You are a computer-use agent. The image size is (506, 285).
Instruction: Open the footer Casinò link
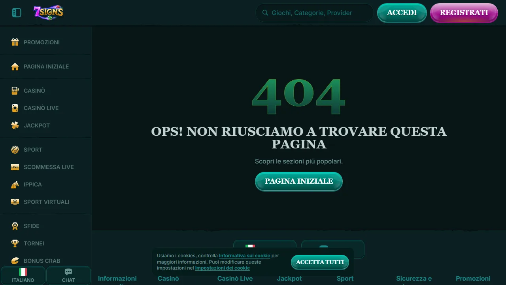[x=168, y=279]
